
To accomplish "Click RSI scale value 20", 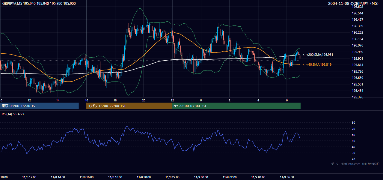I will pyautogui.click(x=353, y=159).
